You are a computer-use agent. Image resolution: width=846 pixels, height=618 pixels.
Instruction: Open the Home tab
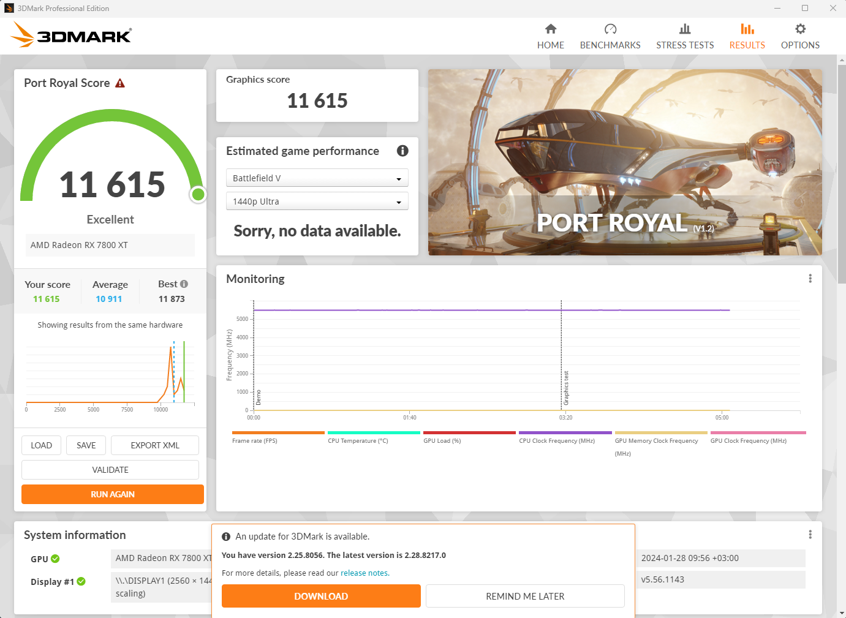pos(551,37)
